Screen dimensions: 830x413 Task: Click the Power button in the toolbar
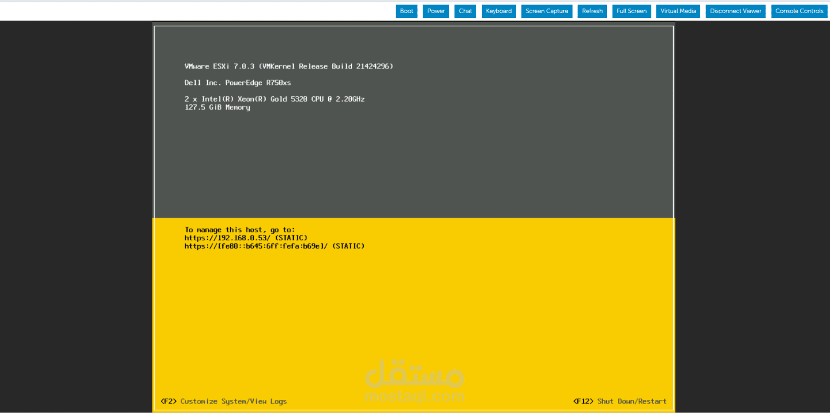[436, 11]
